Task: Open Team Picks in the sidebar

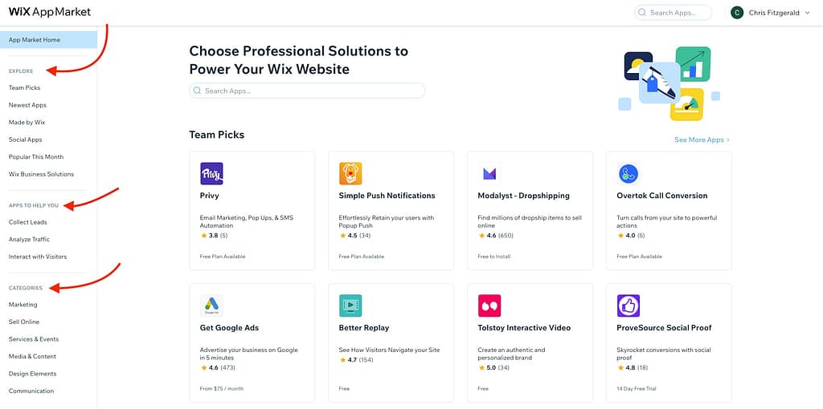Action: [24, 87]
